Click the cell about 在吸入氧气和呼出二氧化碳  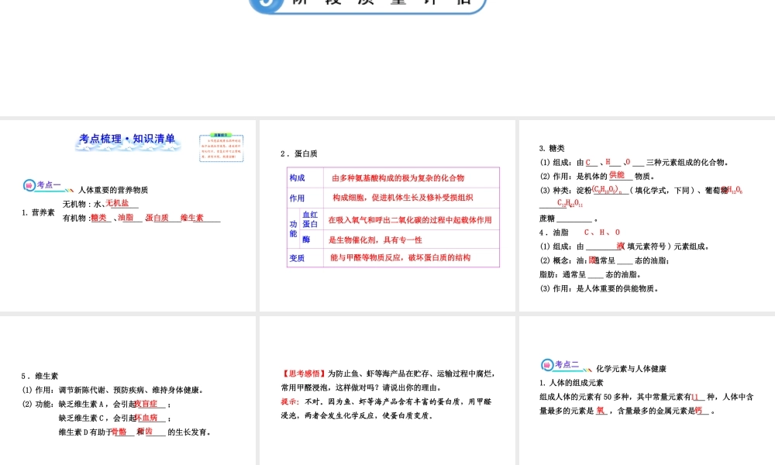[412, 220]
